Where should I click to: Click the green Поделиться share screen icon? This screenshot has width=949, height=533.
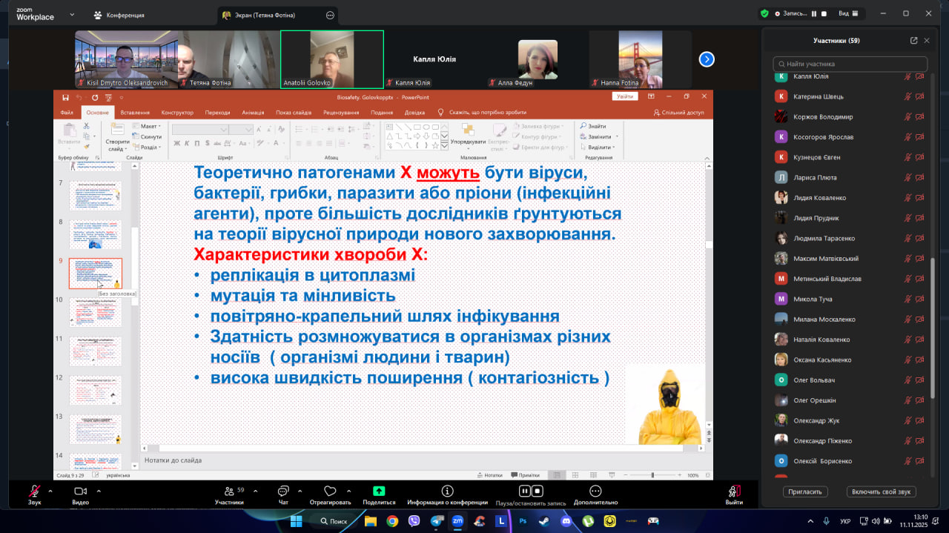(x=379, y=491)
